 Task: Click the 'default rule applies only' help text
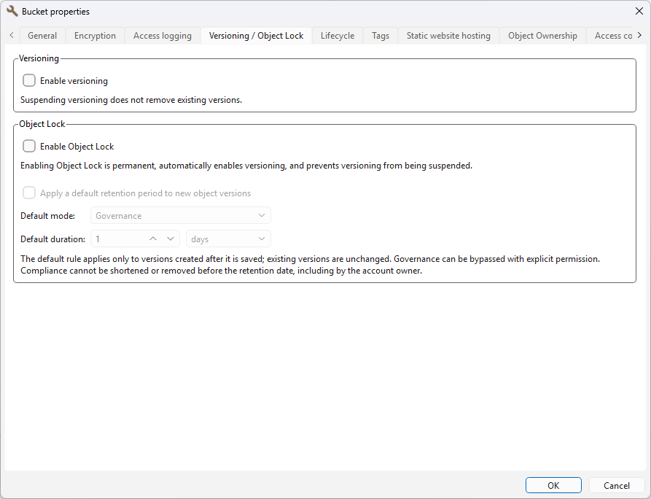coord(310,265)
